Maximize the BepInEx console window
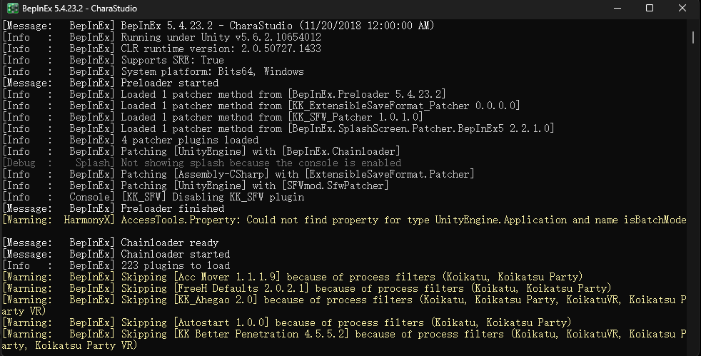This screenshot has height=356, width=701. click(650, 9)
